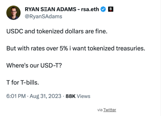Click the word USDC in the tweet
161x116 pixels.
pos(15,31)
